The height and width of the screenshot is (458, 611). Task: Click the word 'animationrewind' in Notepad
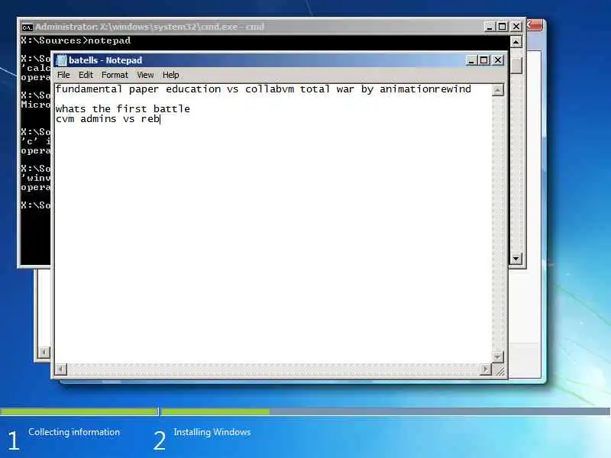tap(425, 89)
